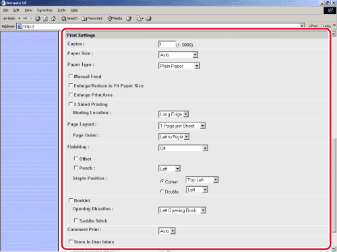Open the Back button history dropdown arrow
The image size is (337, 252).
20,18
